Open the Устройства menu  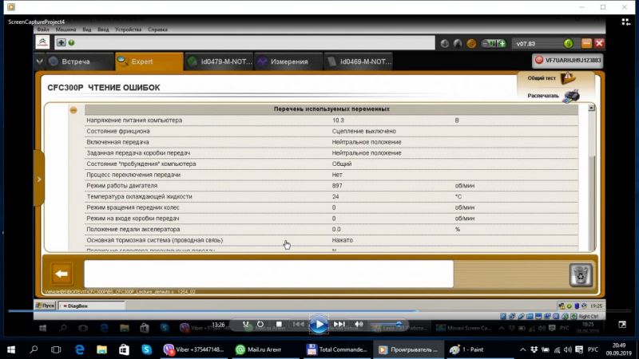(128, 30)
